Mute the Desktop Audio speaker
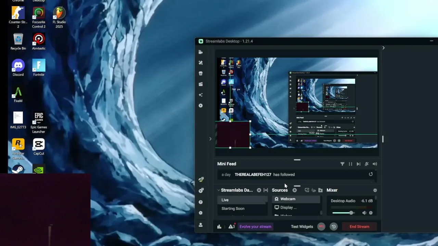This screenshot has width=438, height=246. 364,213
